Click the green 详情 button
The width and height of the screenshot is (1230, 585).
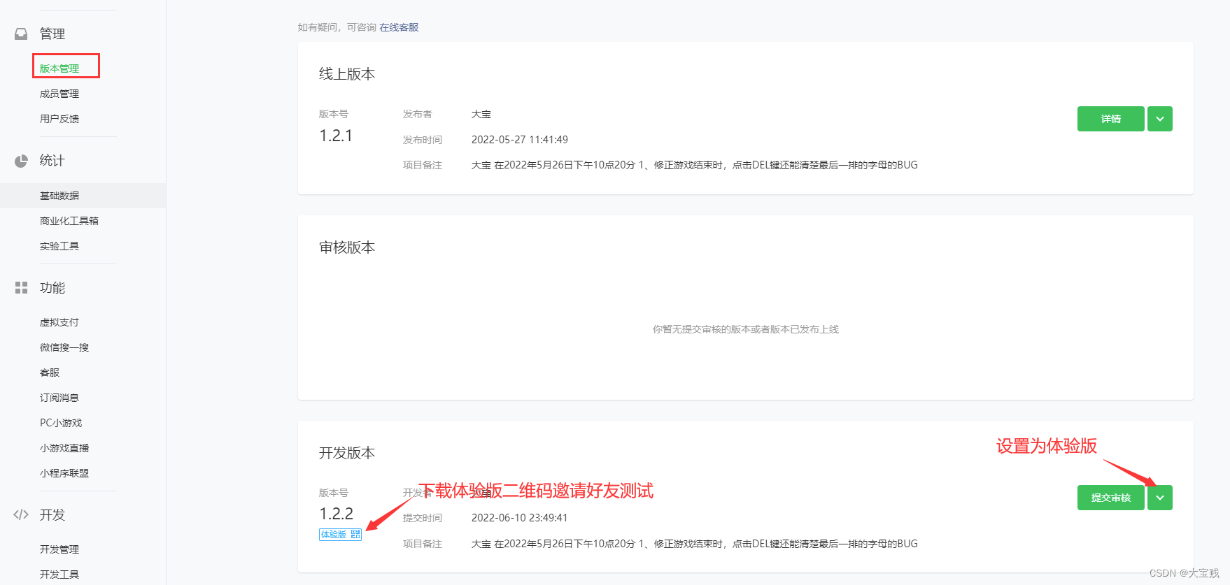(x=1110, y=119)
